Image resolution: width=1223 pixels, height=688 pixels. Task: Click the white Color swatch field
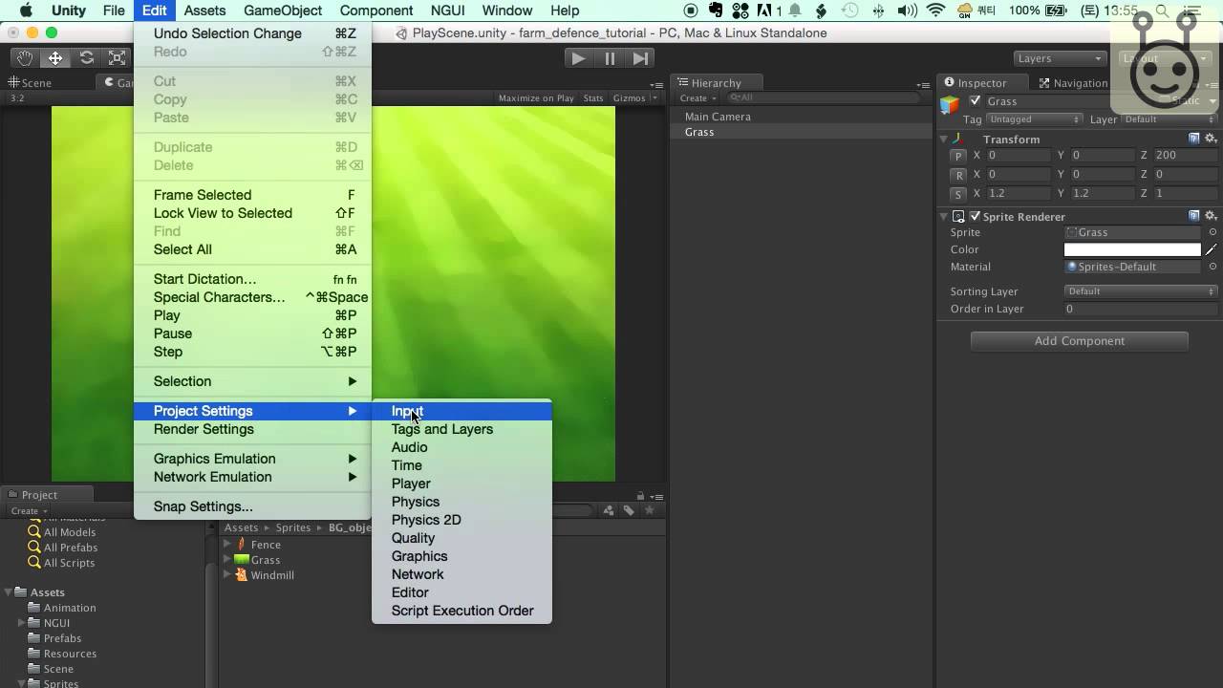click(1132, 249)
